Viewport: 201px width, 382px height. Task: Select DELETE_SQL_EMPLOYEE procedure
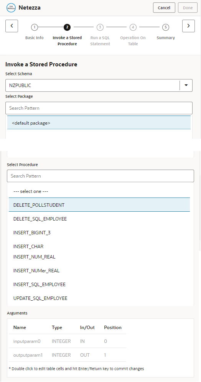tap(99, 219)
